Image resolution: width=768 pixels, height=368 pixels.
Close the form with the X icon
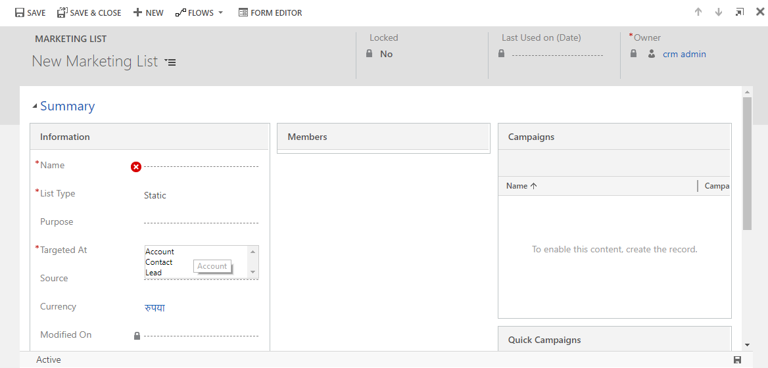point(759,12)
